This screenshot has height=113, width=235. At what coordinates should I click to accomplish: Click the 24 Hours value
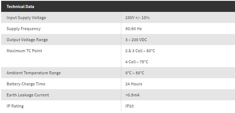[133, 84]
